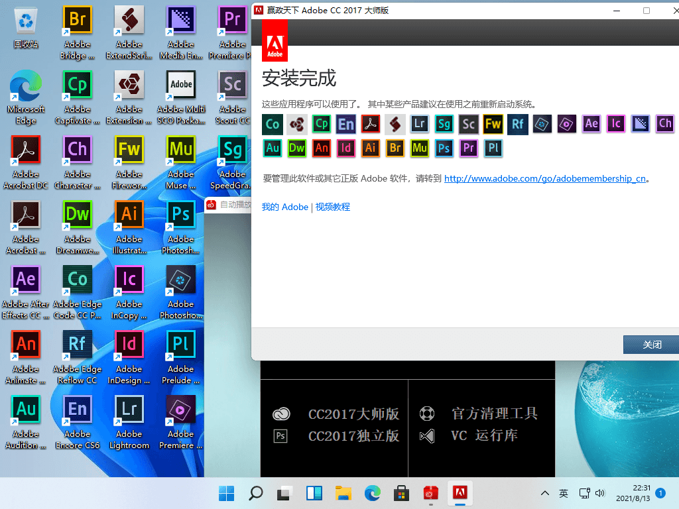The width and height of the screenshot is (679, 509).
Task: Click the Rf icon in installed apps list
Action: pyautogui.click(x=518, y=124)
